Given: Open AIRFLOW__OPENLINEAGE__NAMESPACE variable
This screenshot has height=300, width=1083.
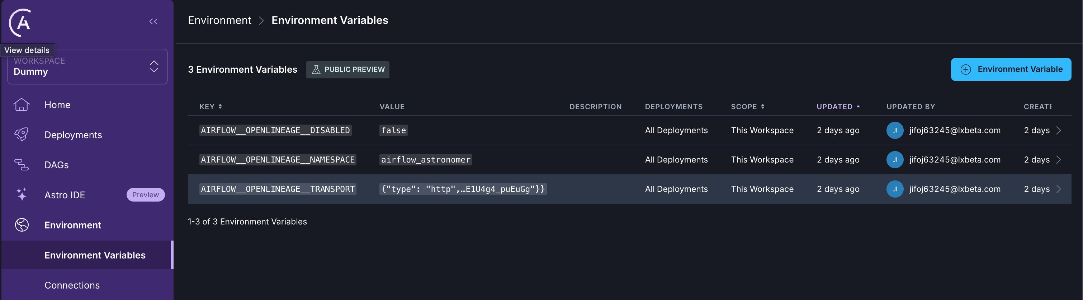Looking at the screenshot, I should click(278, 160).
